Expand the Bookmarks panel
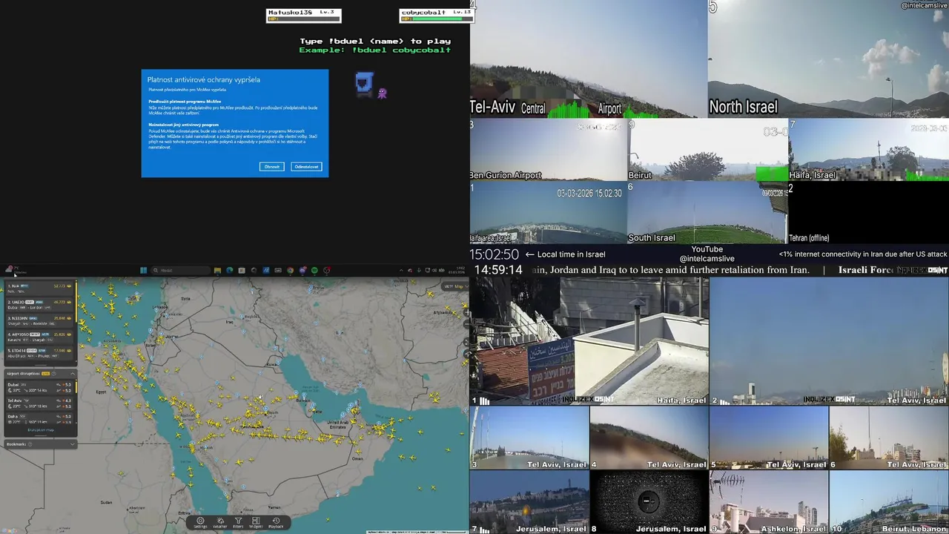This screenshot has height=534, width=949. [73, 444]
